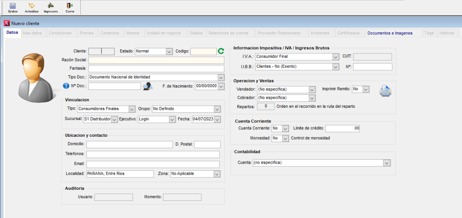Expand the I.V.A. Consumidor Final dropdown
Viewport: 462px width, 218px height.
(x=336, y=57)
